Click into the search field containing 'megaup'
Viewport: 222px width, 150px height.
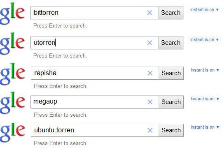pos(95,102)
